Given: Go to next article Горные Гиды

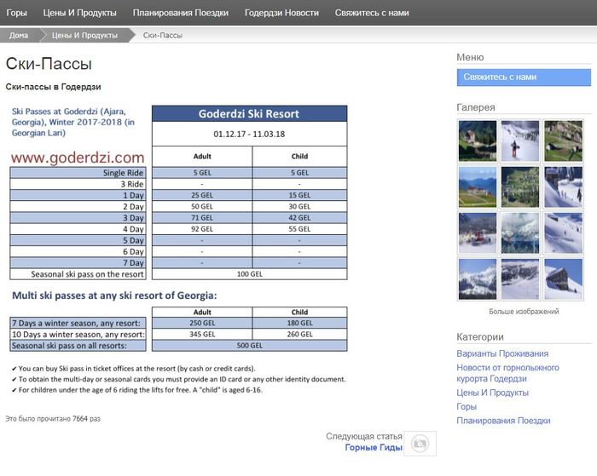Looking at the screenshot, I should point(372,447).
